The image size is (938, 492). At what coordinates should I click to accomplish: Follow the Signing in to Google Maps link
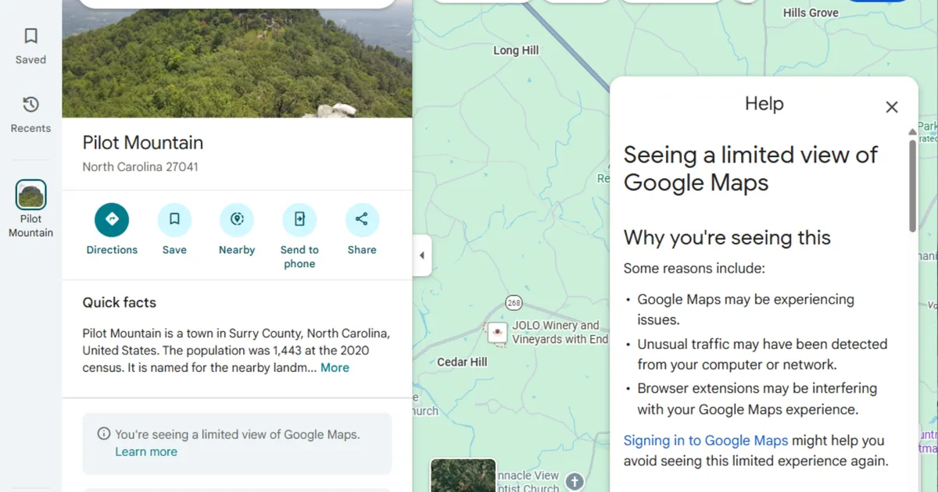705,440
